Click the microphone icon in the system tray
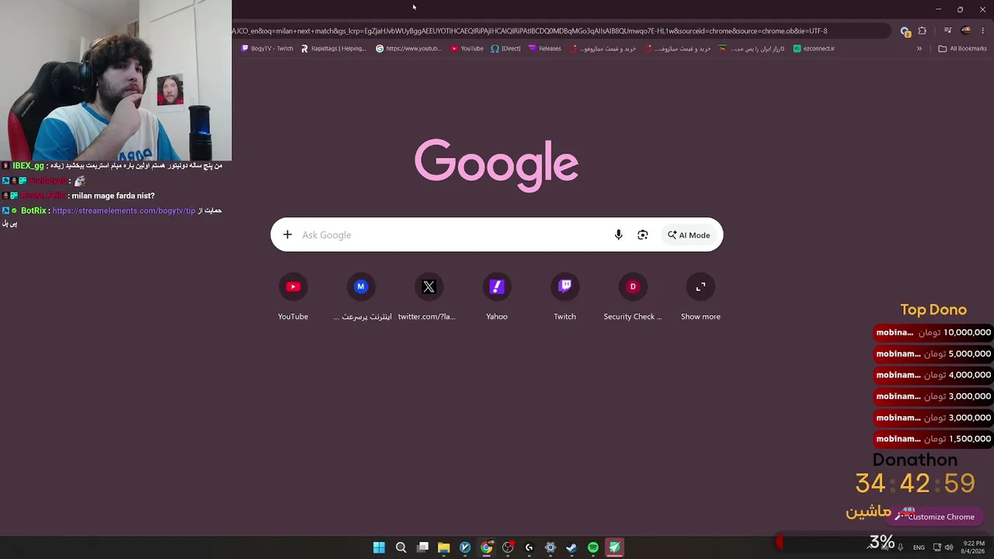This screenshot has height=559, width=994. point(901,547)
